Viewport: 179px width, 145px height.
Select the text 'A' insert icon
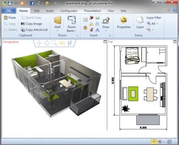click(97, 30)
